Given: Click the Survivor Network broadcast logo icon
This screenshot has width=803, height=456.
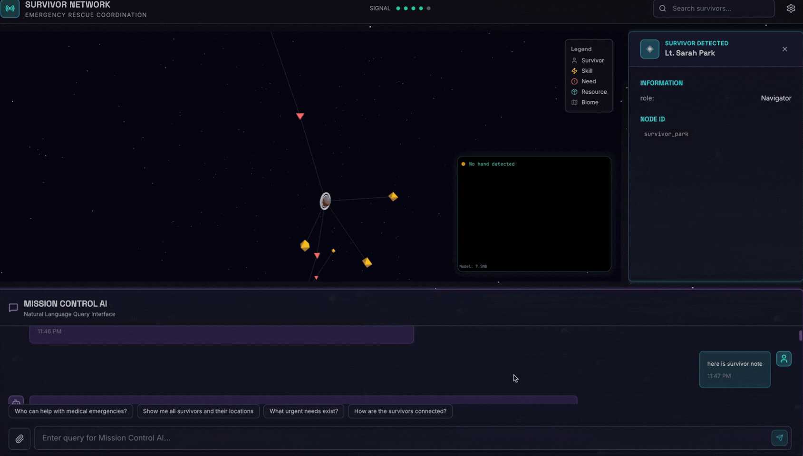Looking at the screenshot, I should click(x=10, y=9).
